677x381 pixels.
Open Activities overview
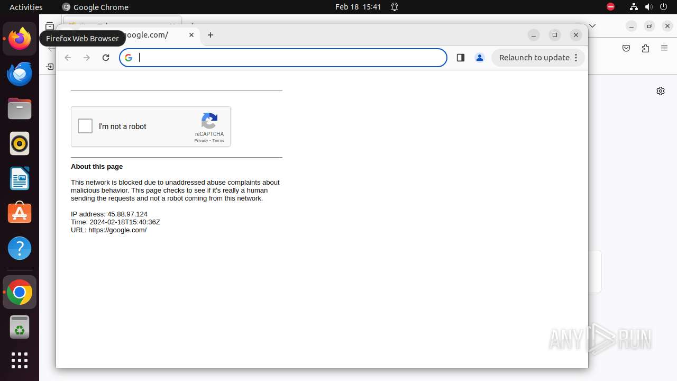(x=26, y=7)
